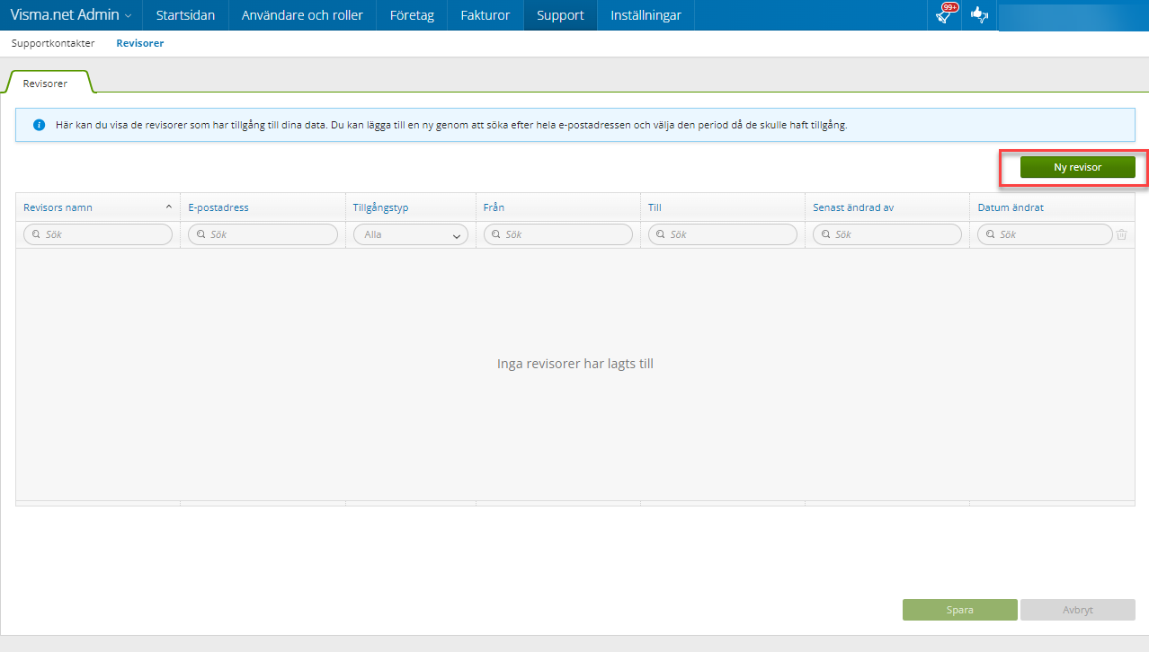Click the thumbs-up feedback icon

(x=979, y=15)
